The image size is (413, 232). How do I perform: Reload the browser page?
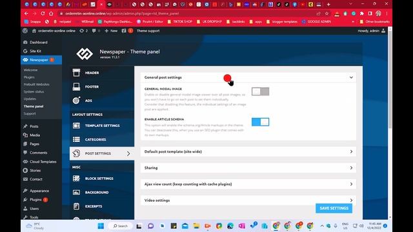[43, 14]
